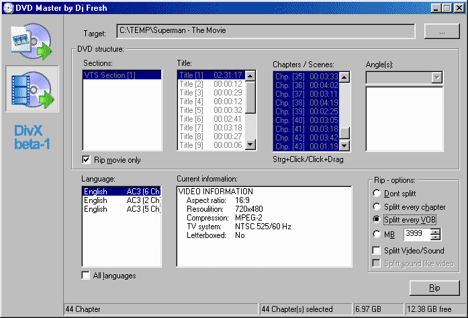This screenshot has width=468, height=318.
Task: Click the Compression MPEG-2 line
Action: (x=224, y=218)
